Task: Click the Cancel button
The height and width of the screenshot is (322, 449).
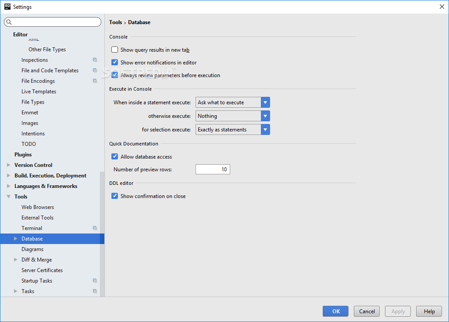Action: click(367, 311)
